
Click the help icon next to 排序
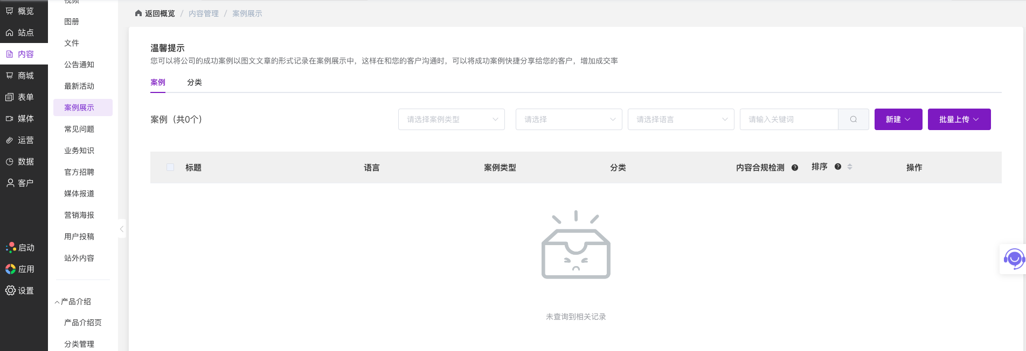(x=837, y=167)
